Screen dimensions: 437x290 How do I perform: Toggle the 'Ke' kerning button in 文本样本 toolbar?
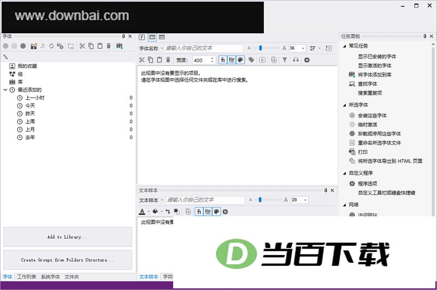[208, 212]
